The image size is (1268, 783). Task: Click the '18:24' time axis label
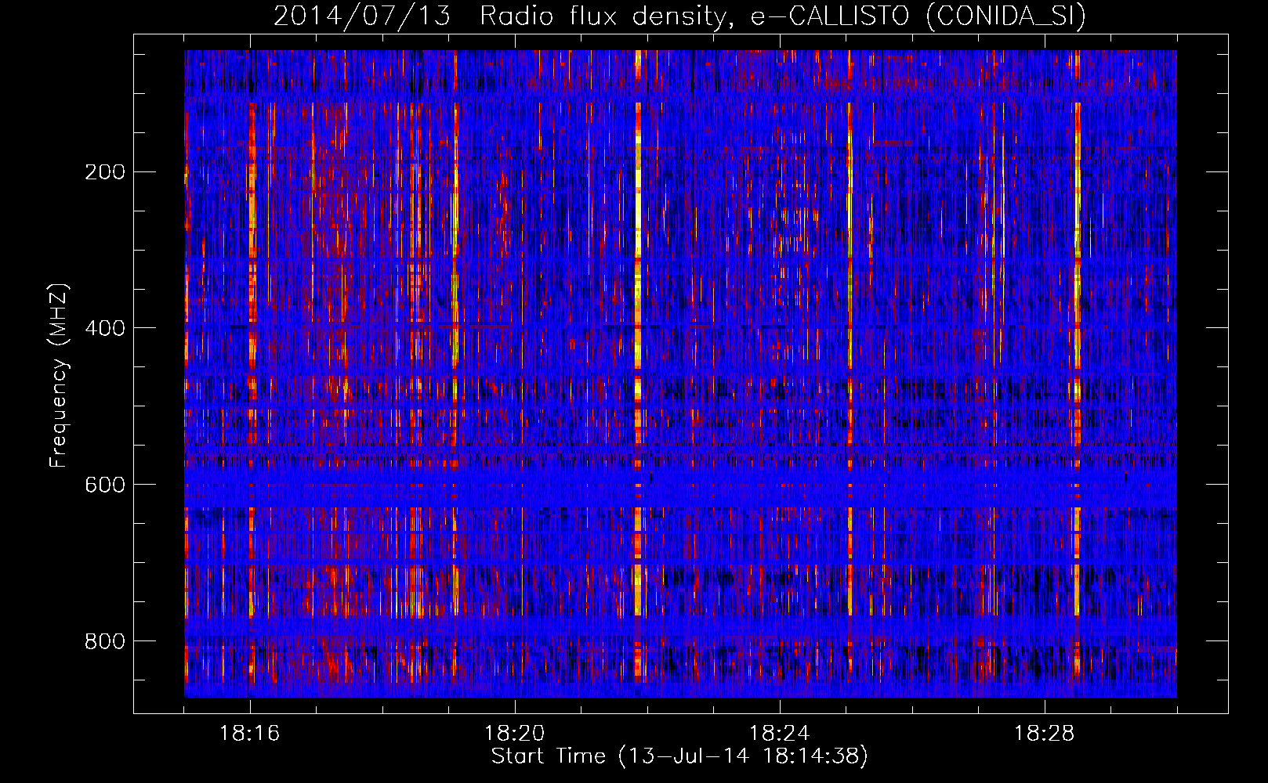pos(779,734)
